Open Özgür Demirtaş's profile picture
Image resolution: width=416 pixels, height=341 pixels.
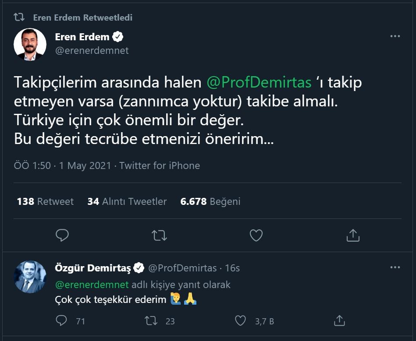[30, 277]
